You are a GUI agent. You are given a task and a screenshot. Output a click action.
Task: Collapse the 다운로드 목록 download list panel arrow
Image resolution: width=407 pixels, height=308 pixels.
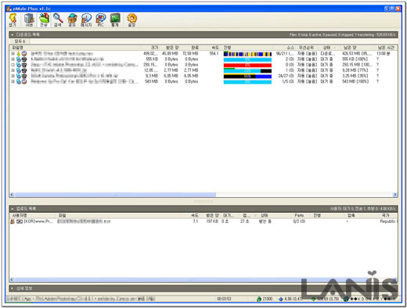coord(12,34)
